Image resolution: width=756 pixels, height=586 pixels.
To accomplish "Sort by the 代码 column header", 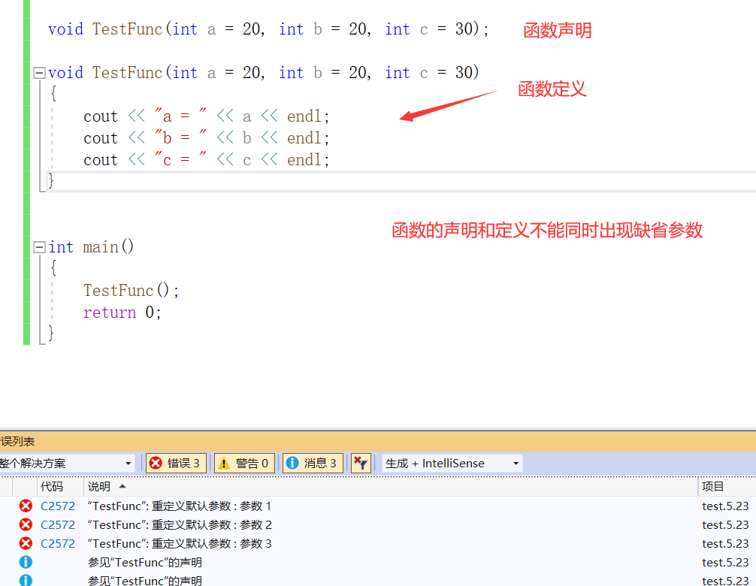I will [x=60, y=486].
